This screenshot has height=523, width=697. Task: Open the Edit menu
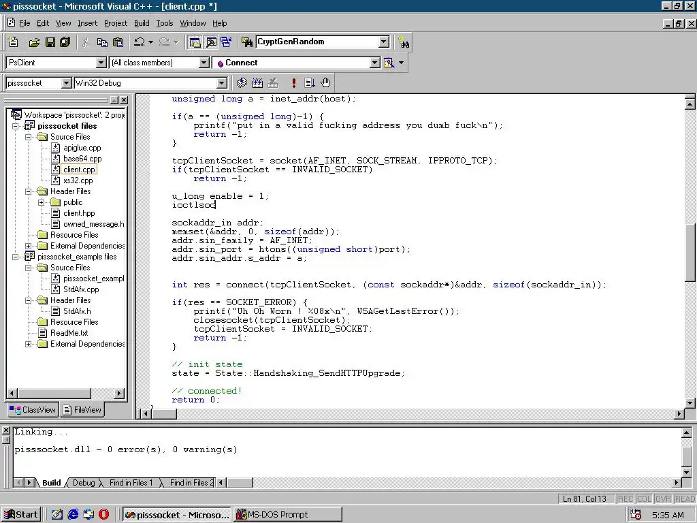coord(43,23)
